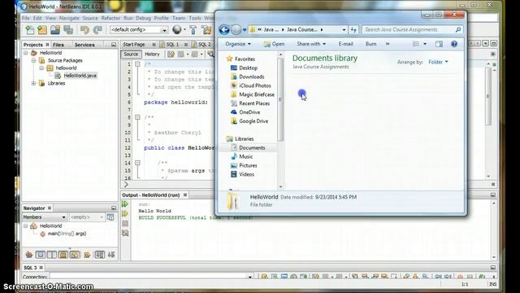Viewport: 520px width, 293px height.
Task: Click the search magnifier in Explorer
Action: point(458,29)
